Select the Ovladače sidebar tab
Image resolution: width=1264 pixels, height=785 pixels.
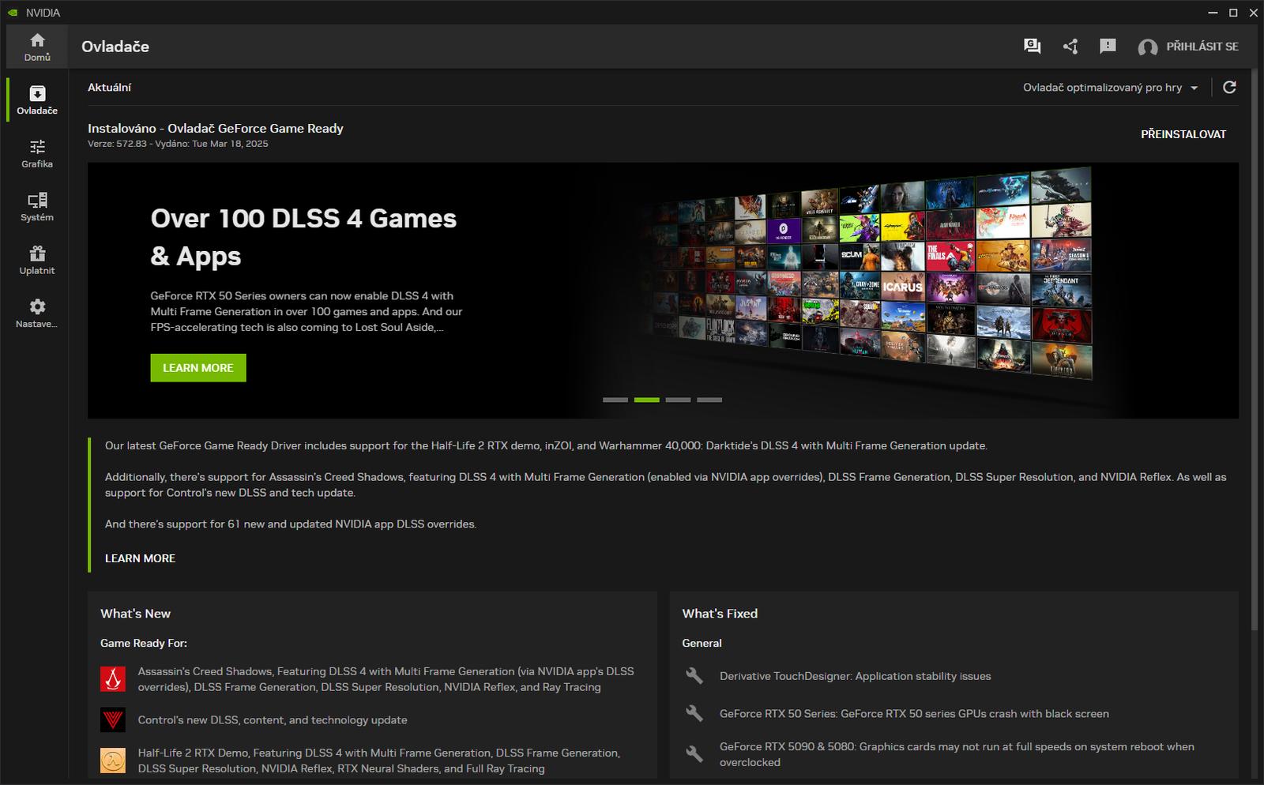pyautogui.click(x=37, y=100)
